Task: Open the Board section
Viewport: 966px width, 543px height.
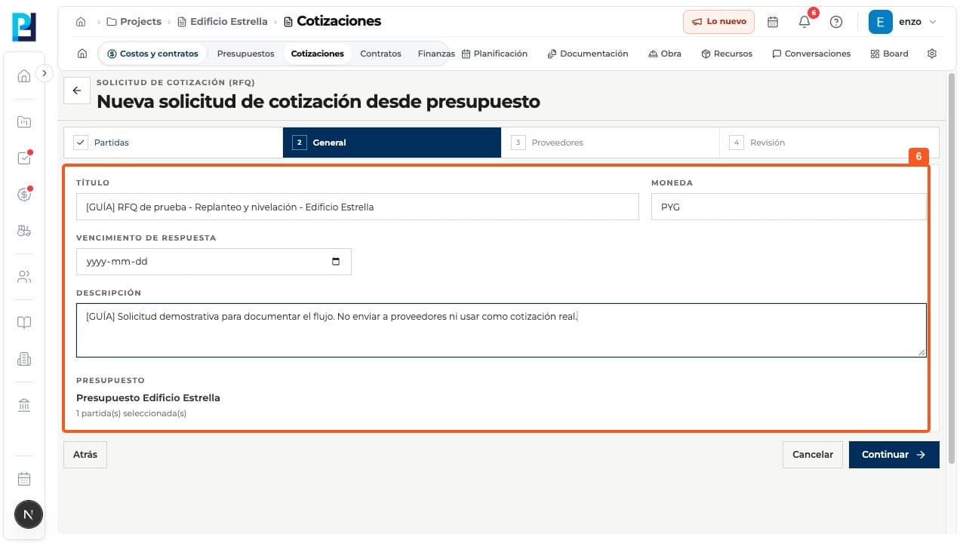Action: pyautogui.click(x=889, y=54)
